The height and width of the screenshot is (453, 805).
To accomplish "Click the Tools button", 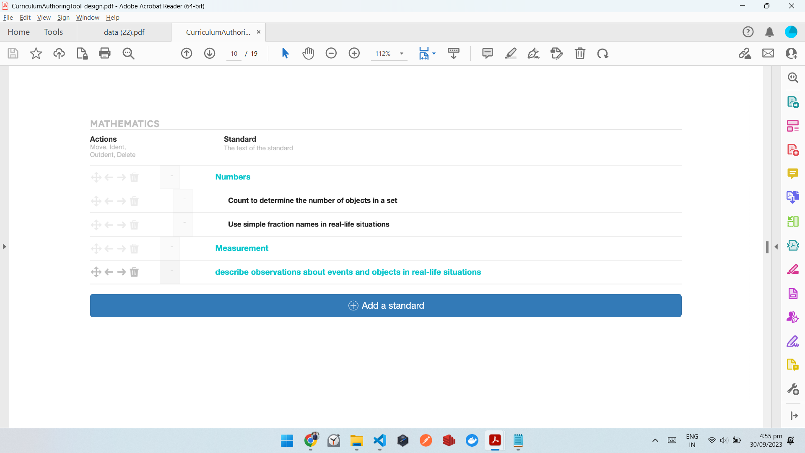I will click(53, 32).
